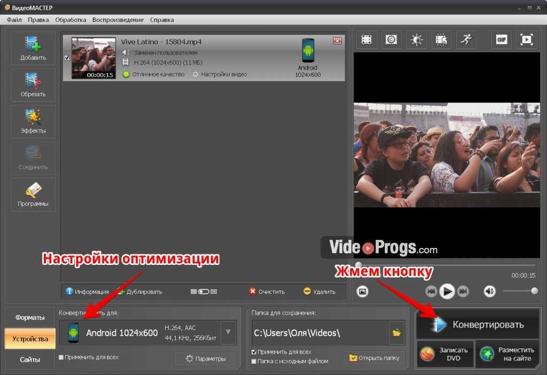547x375 pixels.
Task: Click the Vive Latino video thumbnail
Action: [x=93, y=58]
